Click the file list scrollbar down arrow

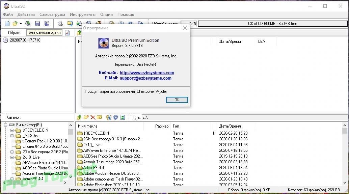[345, 183]
